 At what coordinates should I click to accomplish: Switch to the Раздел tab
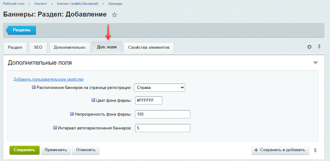click(15, 47)
